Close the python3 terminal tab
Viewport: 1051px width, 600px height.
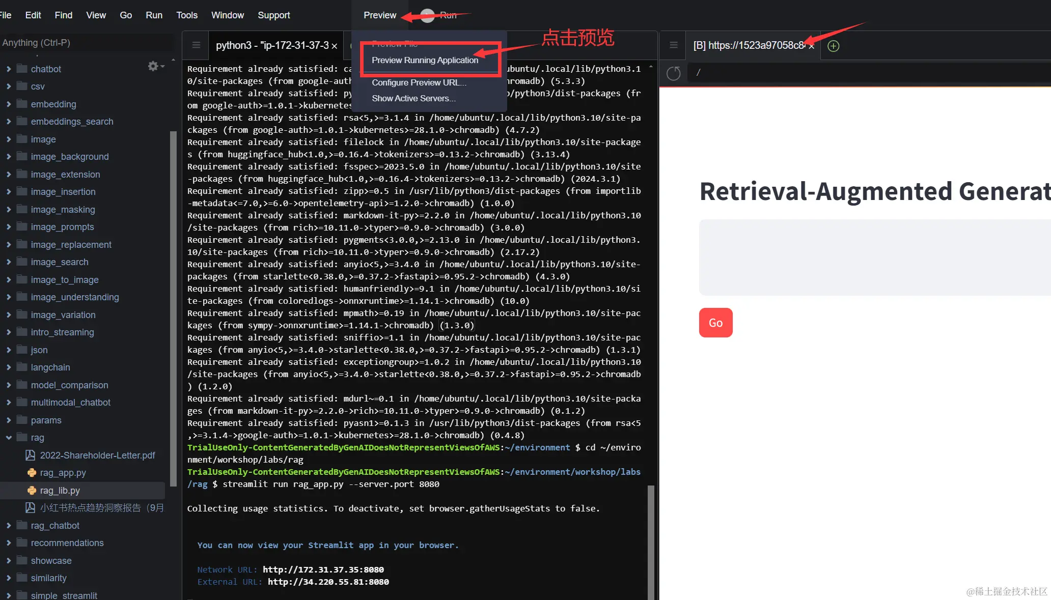(x=335, y=46)
